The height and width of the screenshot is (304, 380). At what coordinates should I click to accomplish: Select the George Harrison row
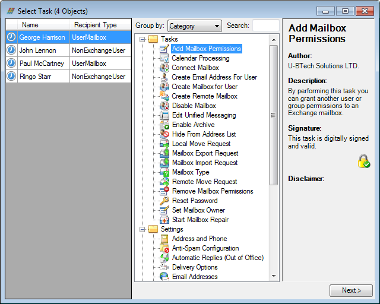click(x=68, y=37)
